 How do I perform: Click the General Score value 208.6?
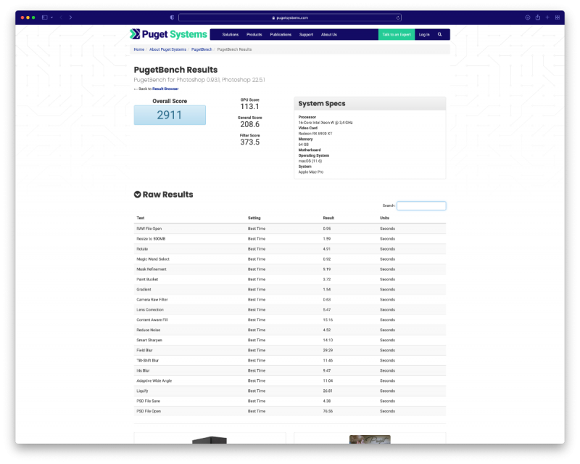tap(249, 124)
